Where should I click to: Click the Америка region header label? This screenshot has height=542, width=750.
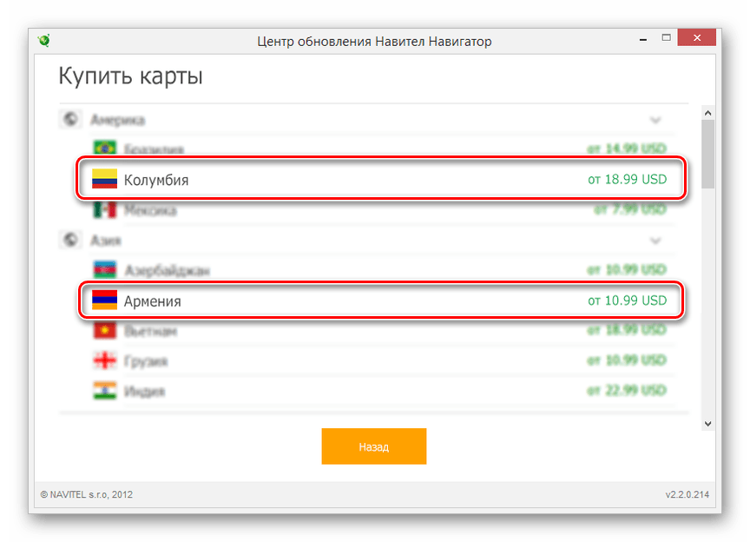coord(118,120)
